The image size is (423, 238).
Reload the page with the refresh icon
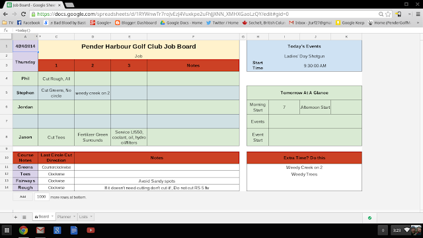24,14
